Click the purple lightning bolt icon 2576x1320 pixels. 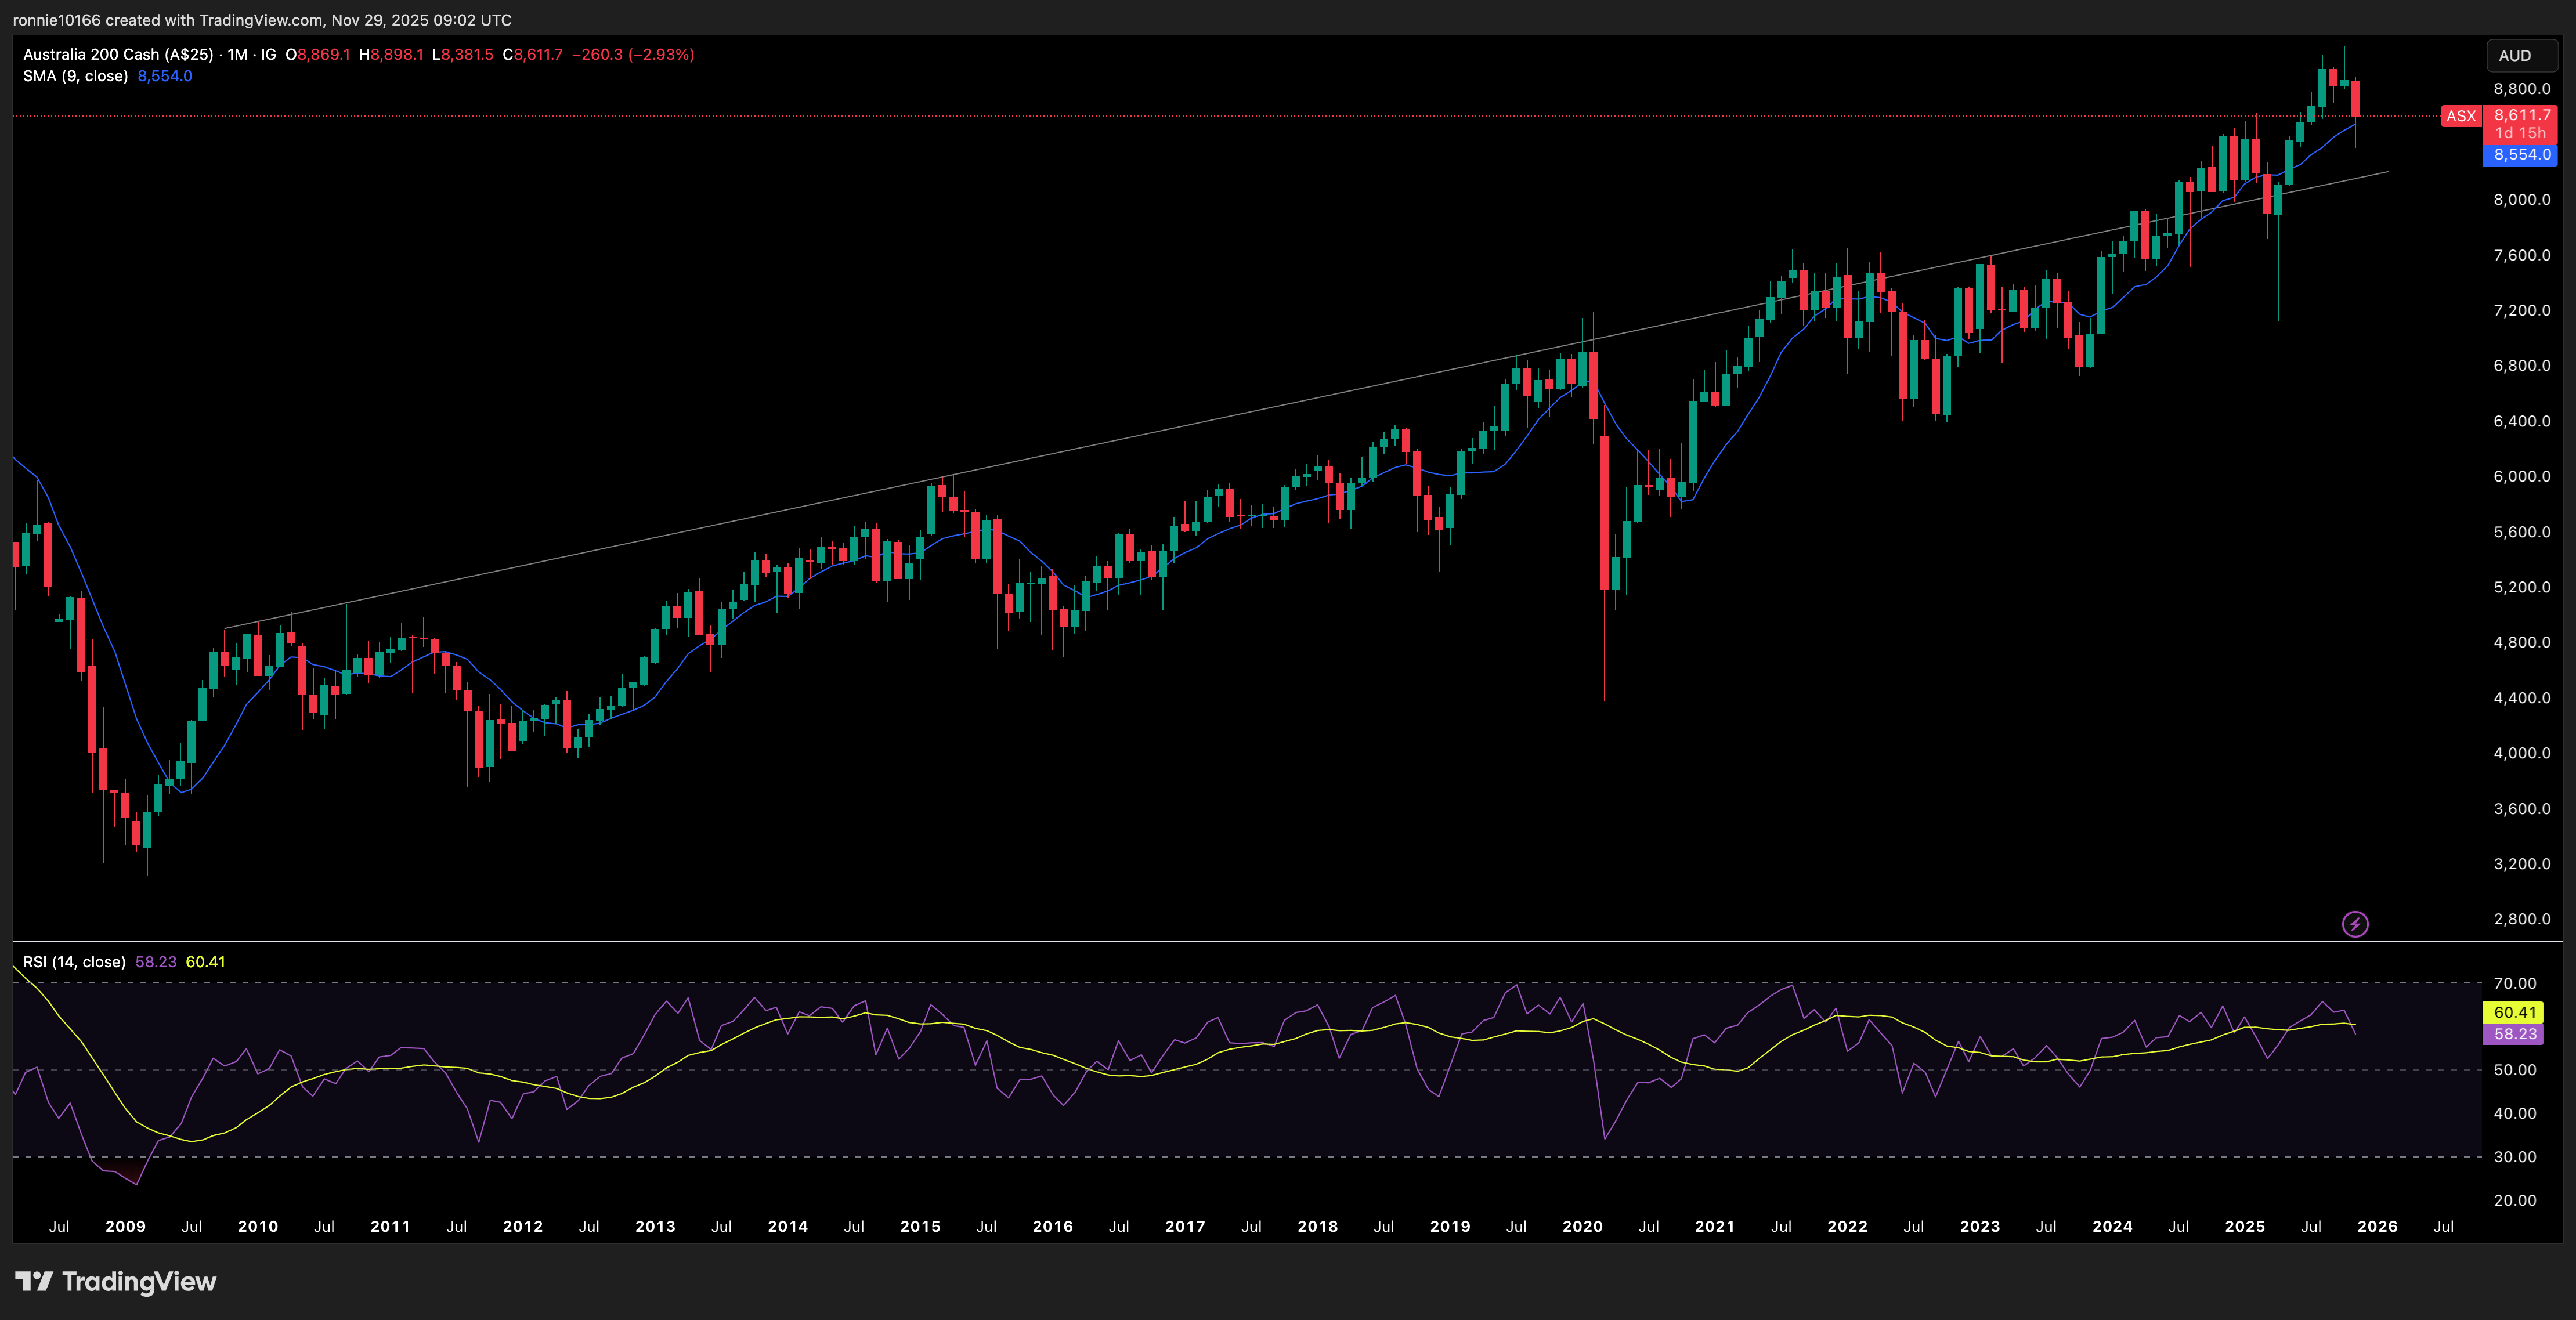click(x=2355, y=924)
